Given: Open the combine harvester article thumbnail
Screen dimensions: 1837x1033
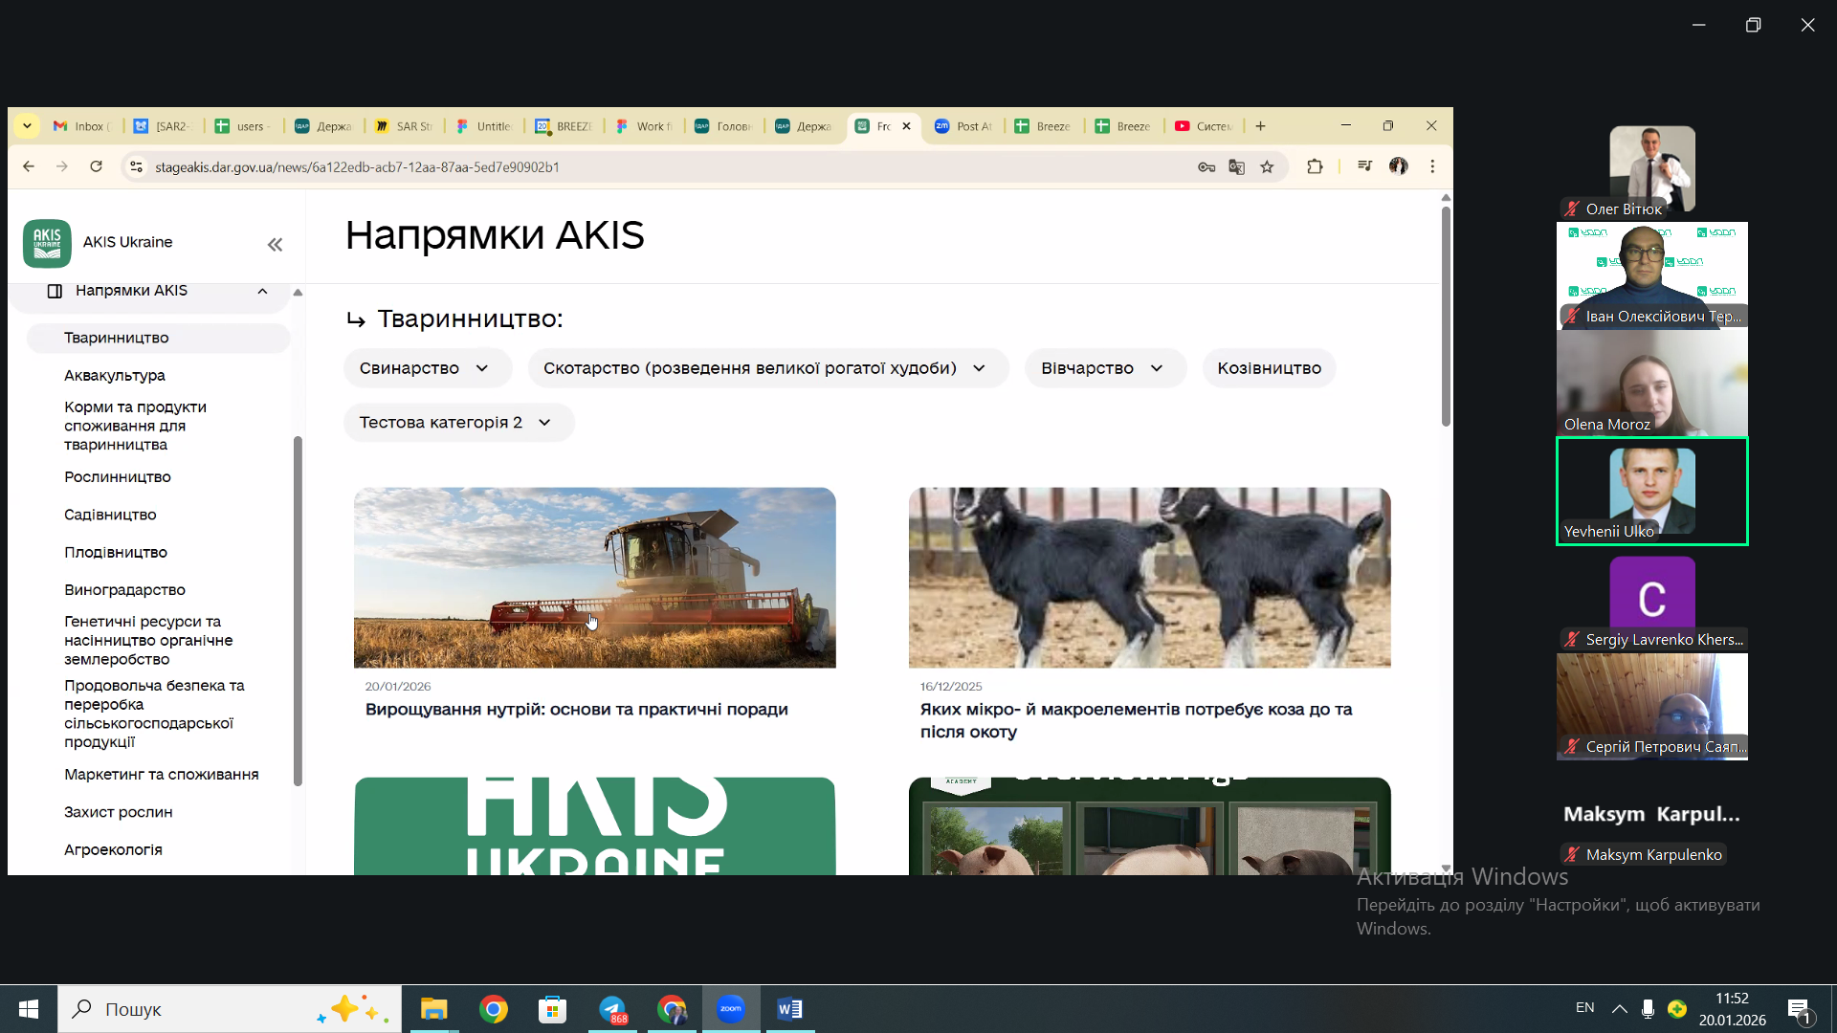Looking at the screenshot, I should [x=594, y=578].
